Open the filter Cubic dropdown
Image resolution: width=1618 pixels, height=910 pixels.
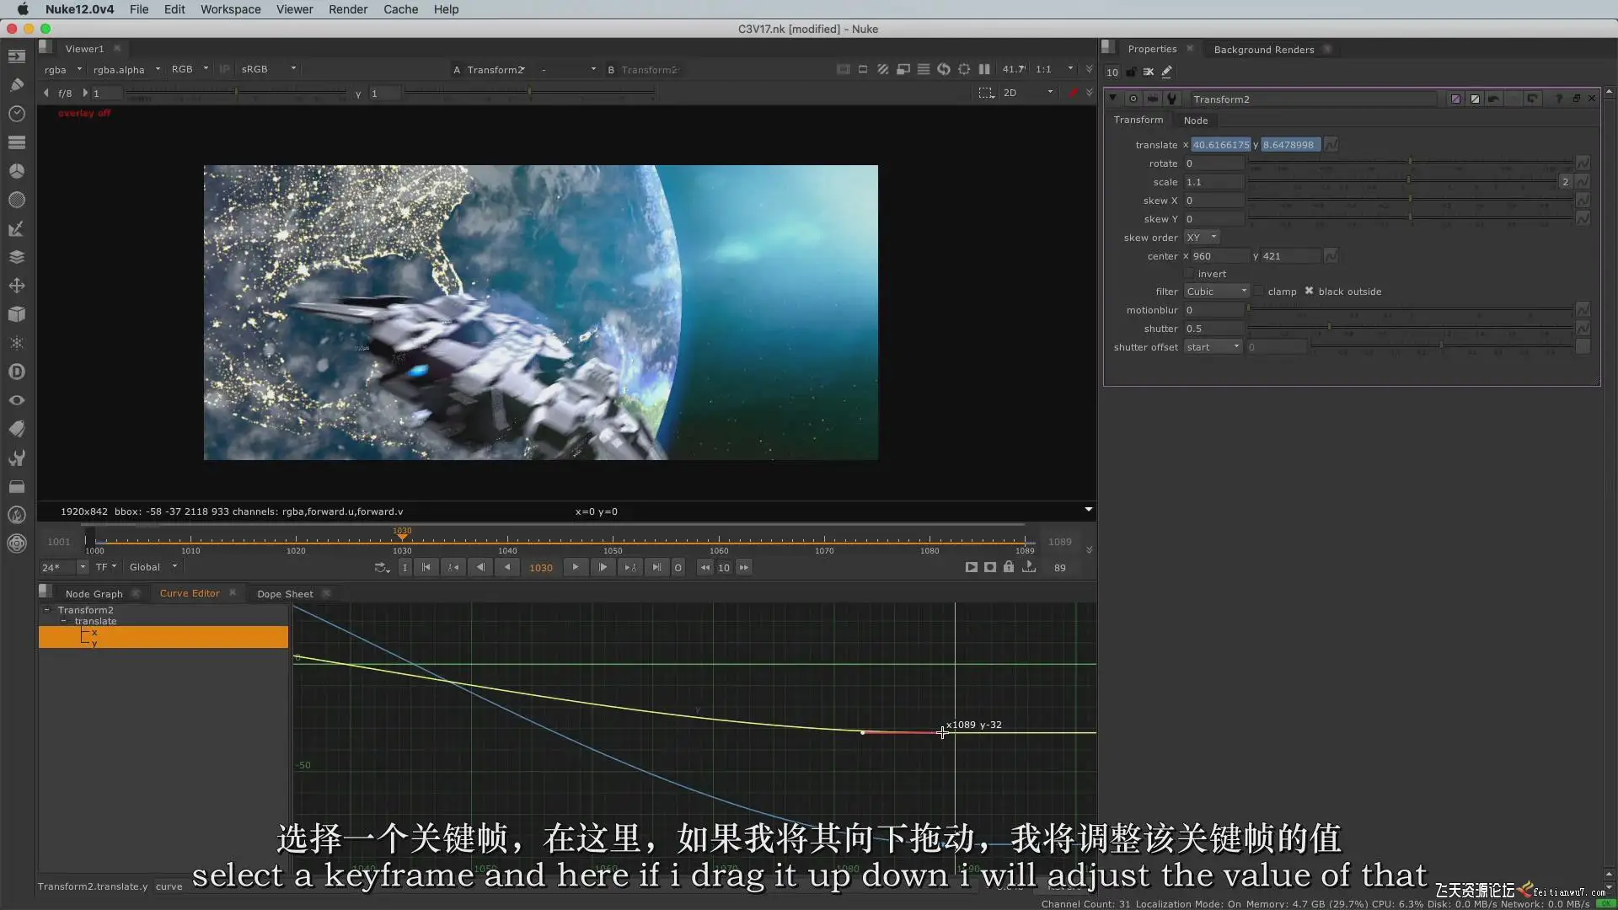click(x=1216, y=292)
